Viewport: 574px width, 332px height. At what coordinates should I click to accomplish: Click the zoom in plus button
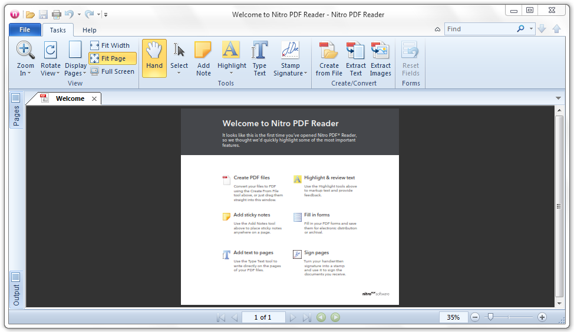pyautogui.click(x=542, y=317)
